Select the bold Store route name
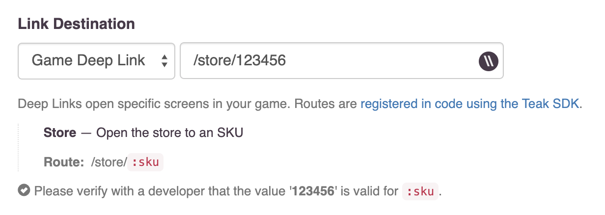 click(60, 133)
